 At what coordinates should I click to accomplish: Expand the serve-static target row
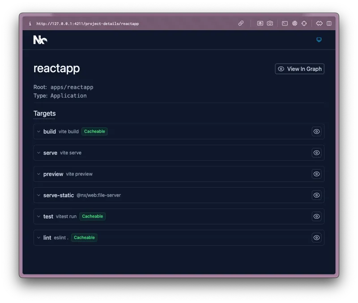click(38, 195)
